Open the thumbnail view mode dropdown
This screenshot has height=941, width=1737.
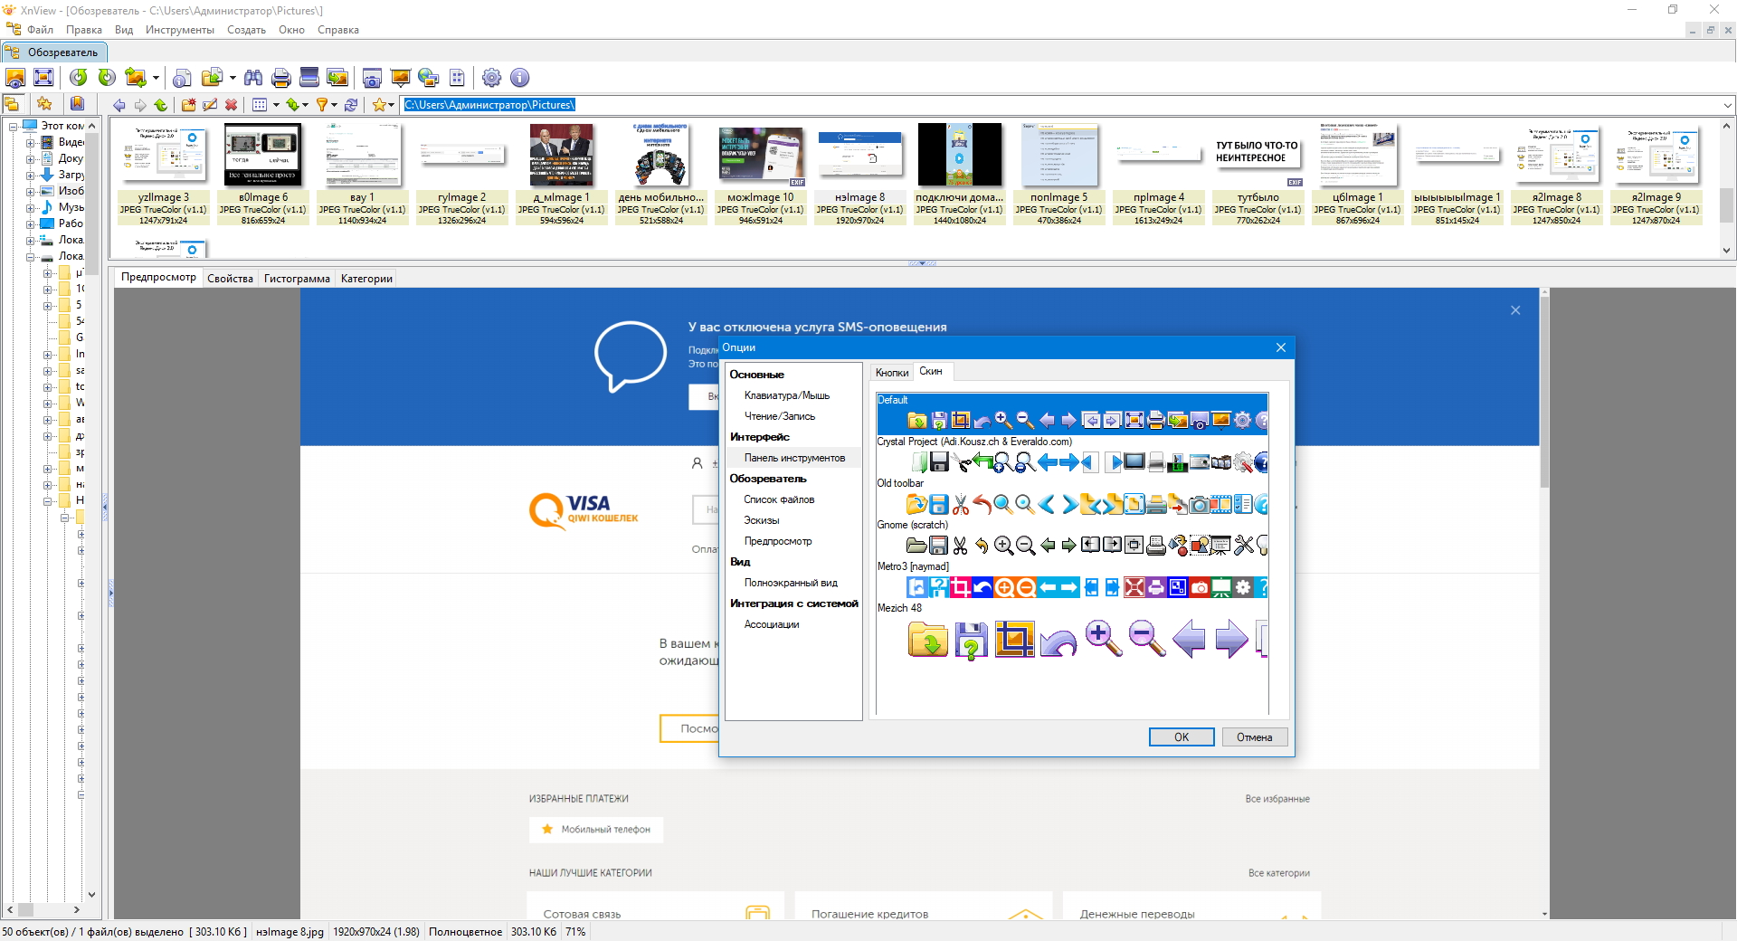[274, 105]
